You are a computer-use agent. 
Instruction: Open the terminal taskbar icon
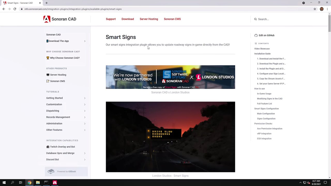46,183
